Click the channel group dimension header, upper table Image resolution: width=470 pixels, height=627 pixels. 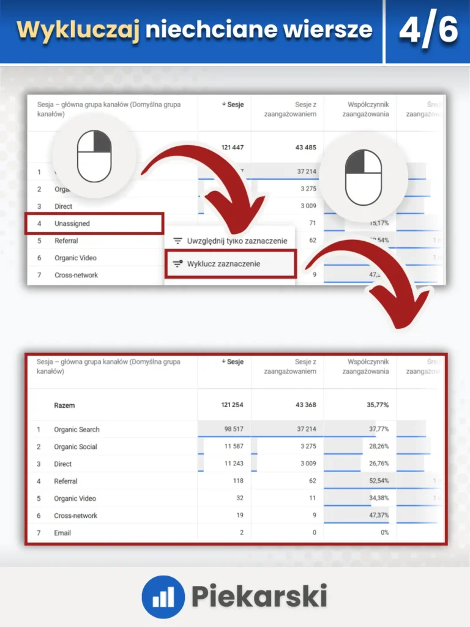[109, 109]
